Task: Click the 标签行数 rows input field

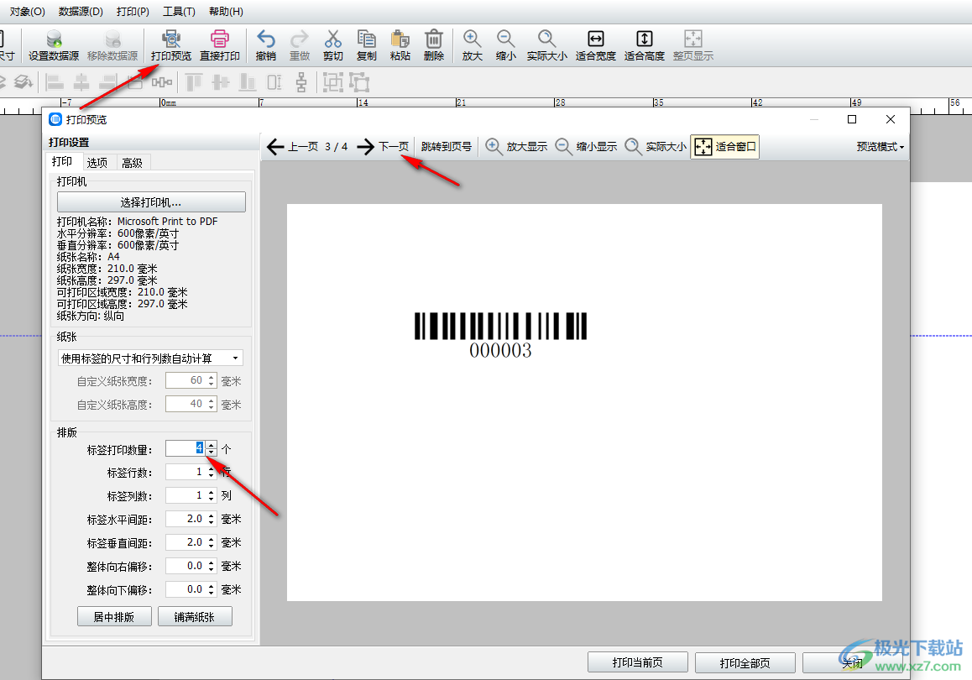Action: coord(186,472)
